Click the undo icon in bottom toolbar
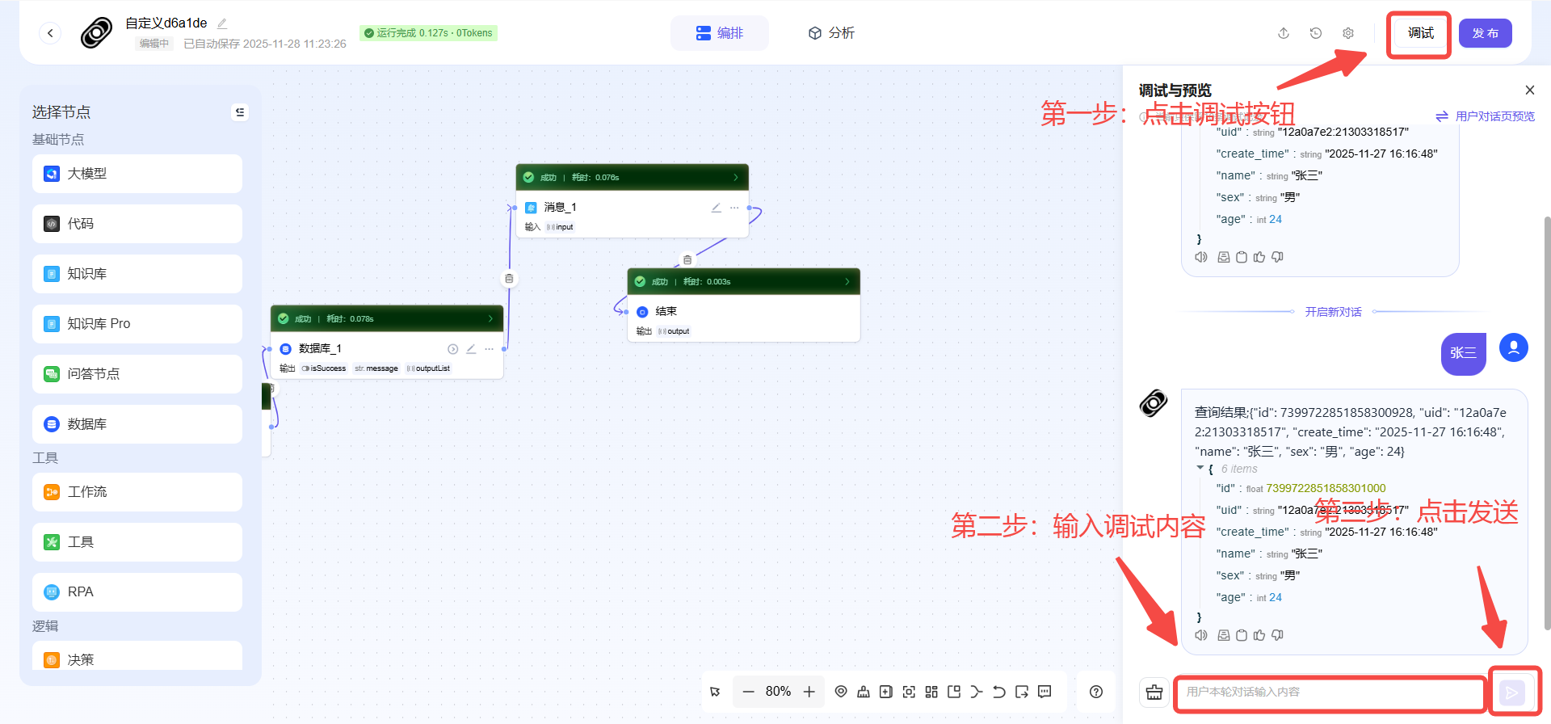This screenshot has width=1551, height=724. point(999,692)
